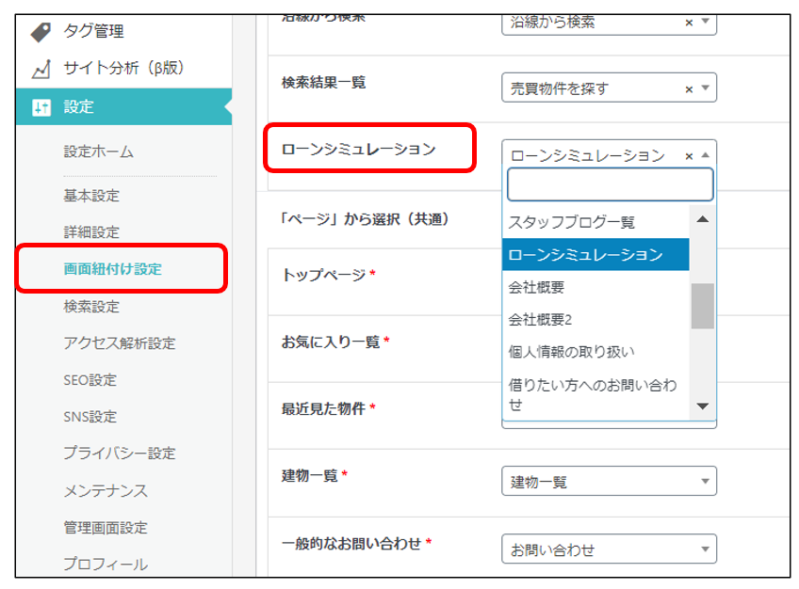This screenshot has height=589, width=799.
Task: Clear the 検索結果一覧 selection with x
Action: [x=689, y=88]
